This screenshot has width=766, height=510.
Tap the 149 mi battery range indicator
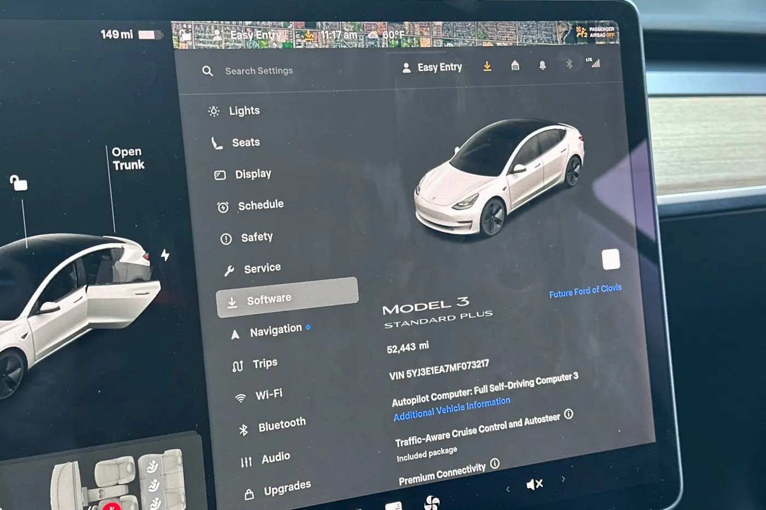coord(131,34)
